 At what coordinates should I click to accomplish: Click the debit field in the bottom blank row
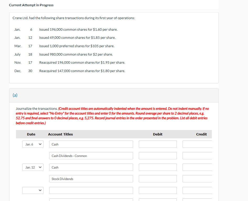coord(157,190)
